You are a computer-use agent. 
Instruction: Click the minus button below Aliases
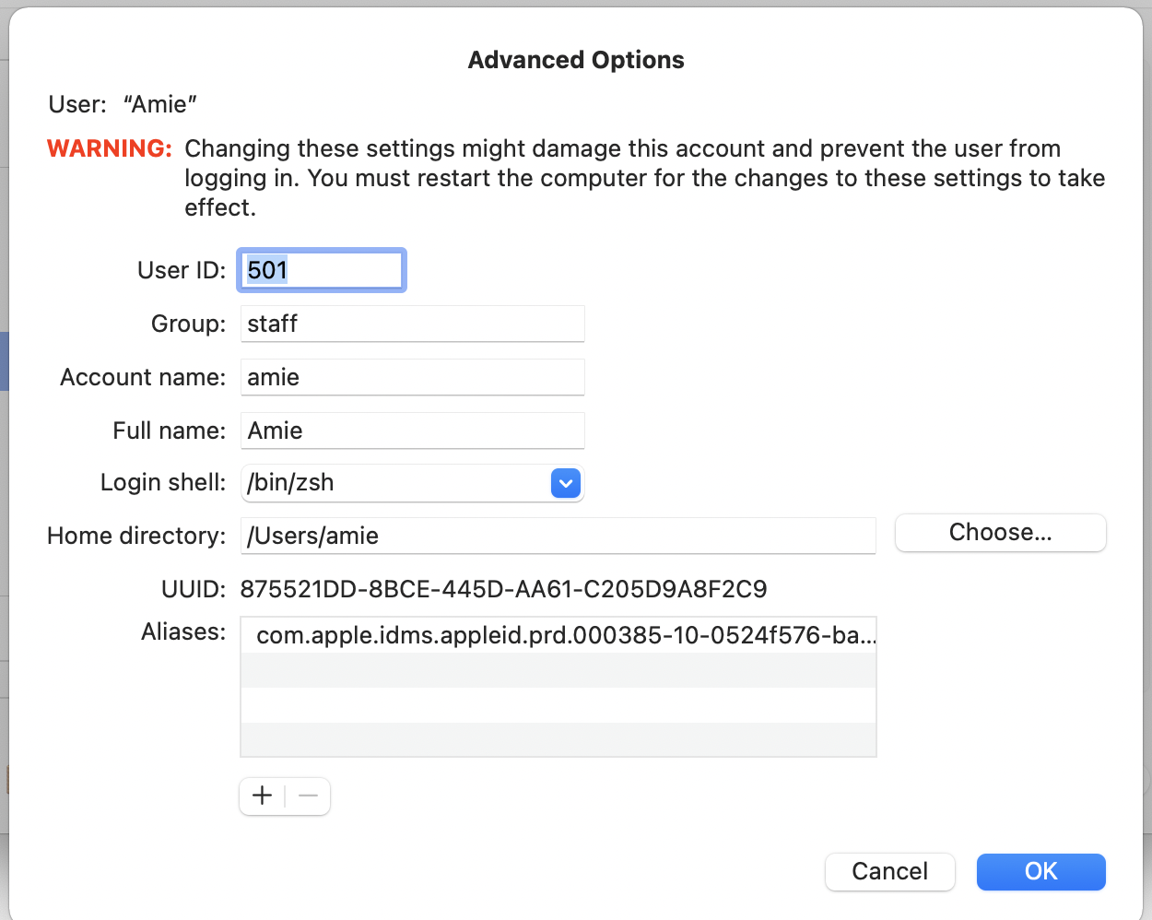[x=308, y=796]
